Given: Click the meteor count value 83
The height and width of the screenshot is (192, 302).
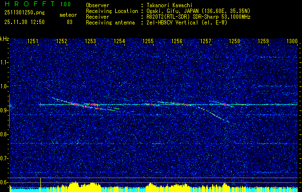Looking at the screenshot, I should coord(70,22).
